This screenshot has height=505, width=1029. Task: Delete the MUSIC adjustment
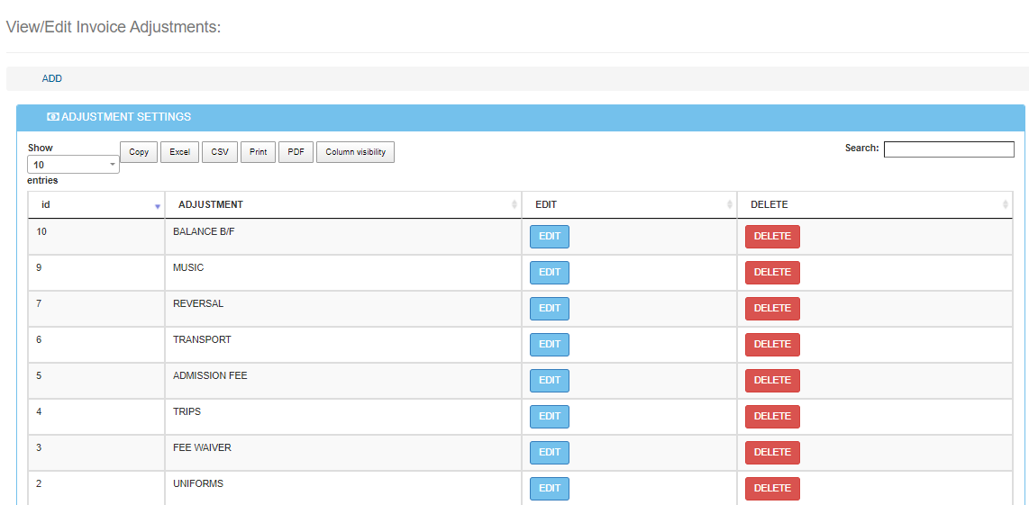771,273
